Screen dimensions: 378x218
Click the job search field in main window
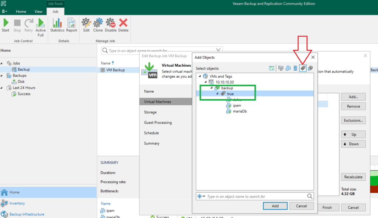[162, 50]
